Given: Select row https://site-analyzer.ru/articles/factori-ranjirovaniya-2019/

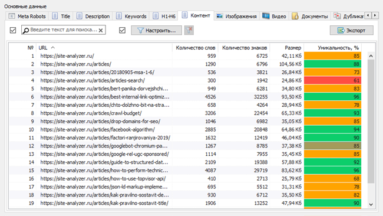Looking at the screenshot, I should point(186,138).
